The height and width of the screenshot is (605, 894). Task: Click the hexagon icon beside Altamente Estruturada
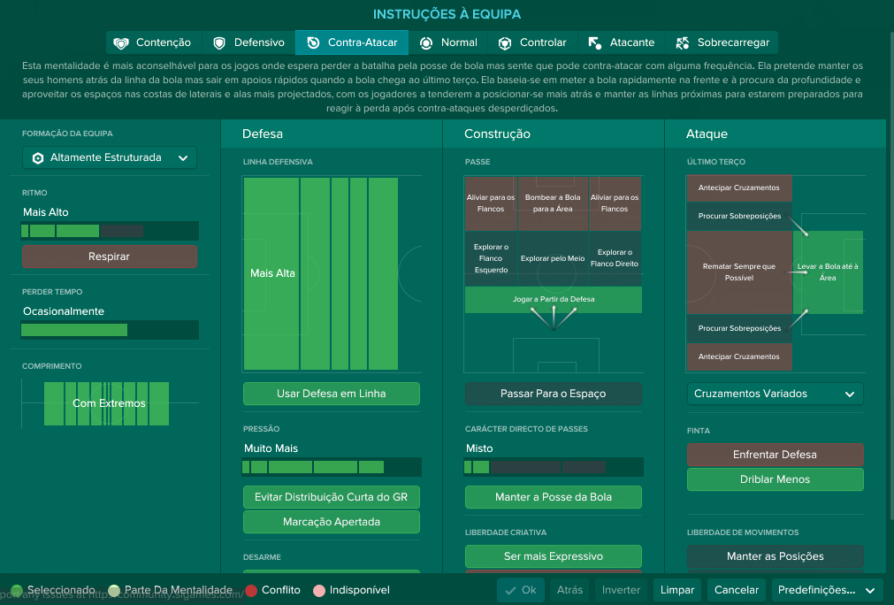38,158
